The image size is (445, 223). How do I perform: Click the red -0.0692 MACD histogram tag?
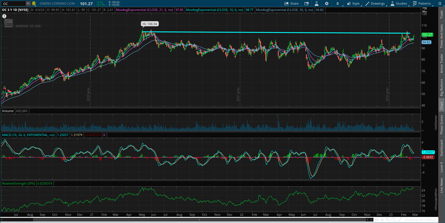coord(427,157)
